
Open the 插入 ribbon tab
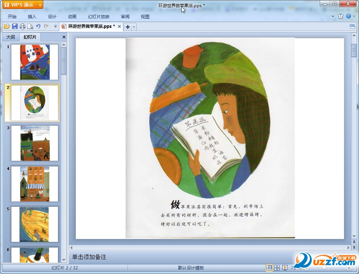32,17
